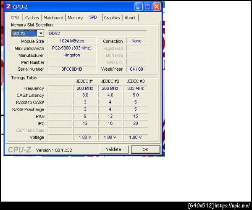Select serial number 3FCC0D1B
Image resolution: width=252 pixels, height=210 pixels.
click(72, 69)
